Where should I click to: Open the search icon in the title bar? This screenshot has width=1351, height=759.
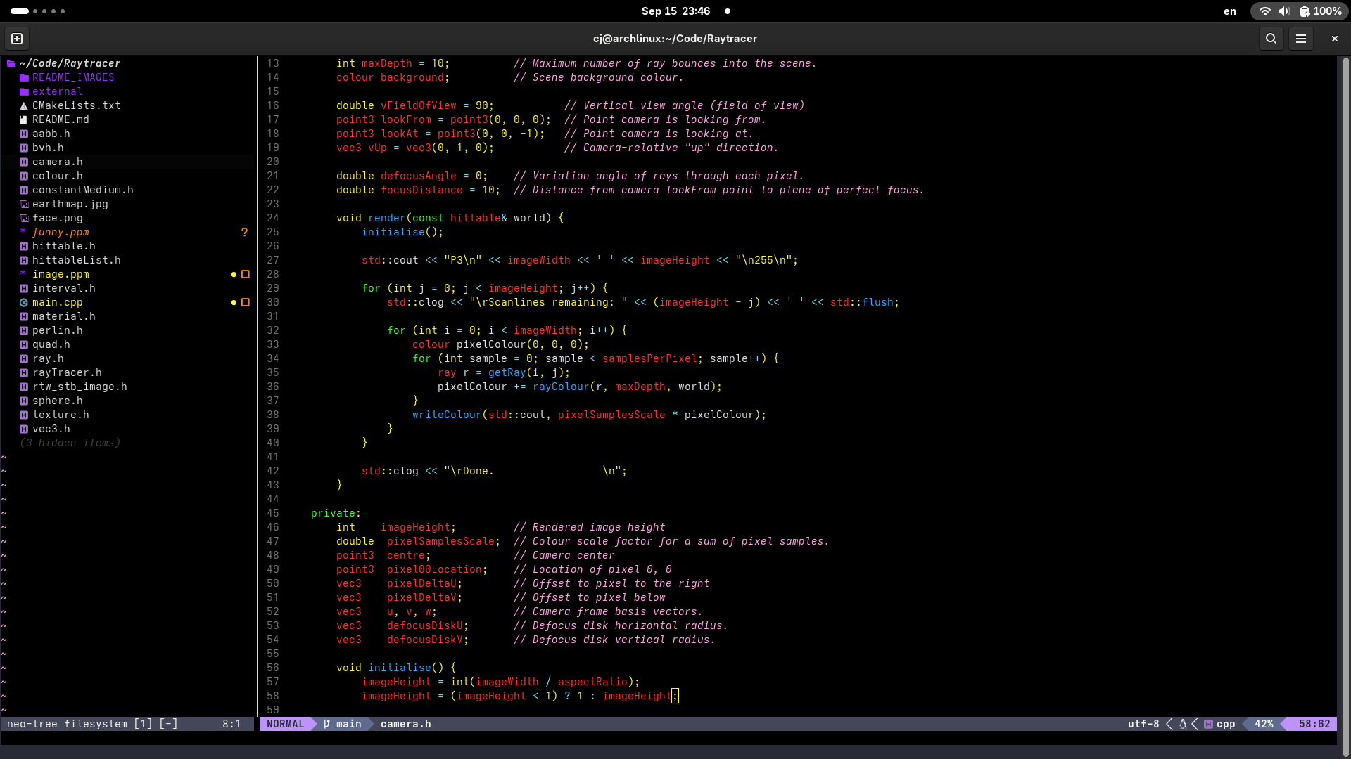(1271, 39)
